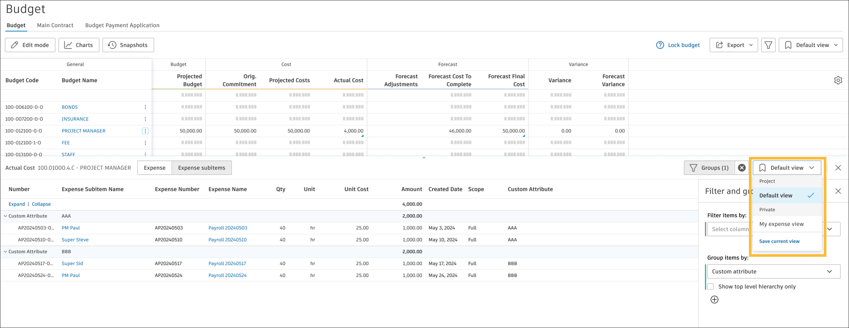
Task: Open the Super Sid subitem link
Action: point(72,264)
